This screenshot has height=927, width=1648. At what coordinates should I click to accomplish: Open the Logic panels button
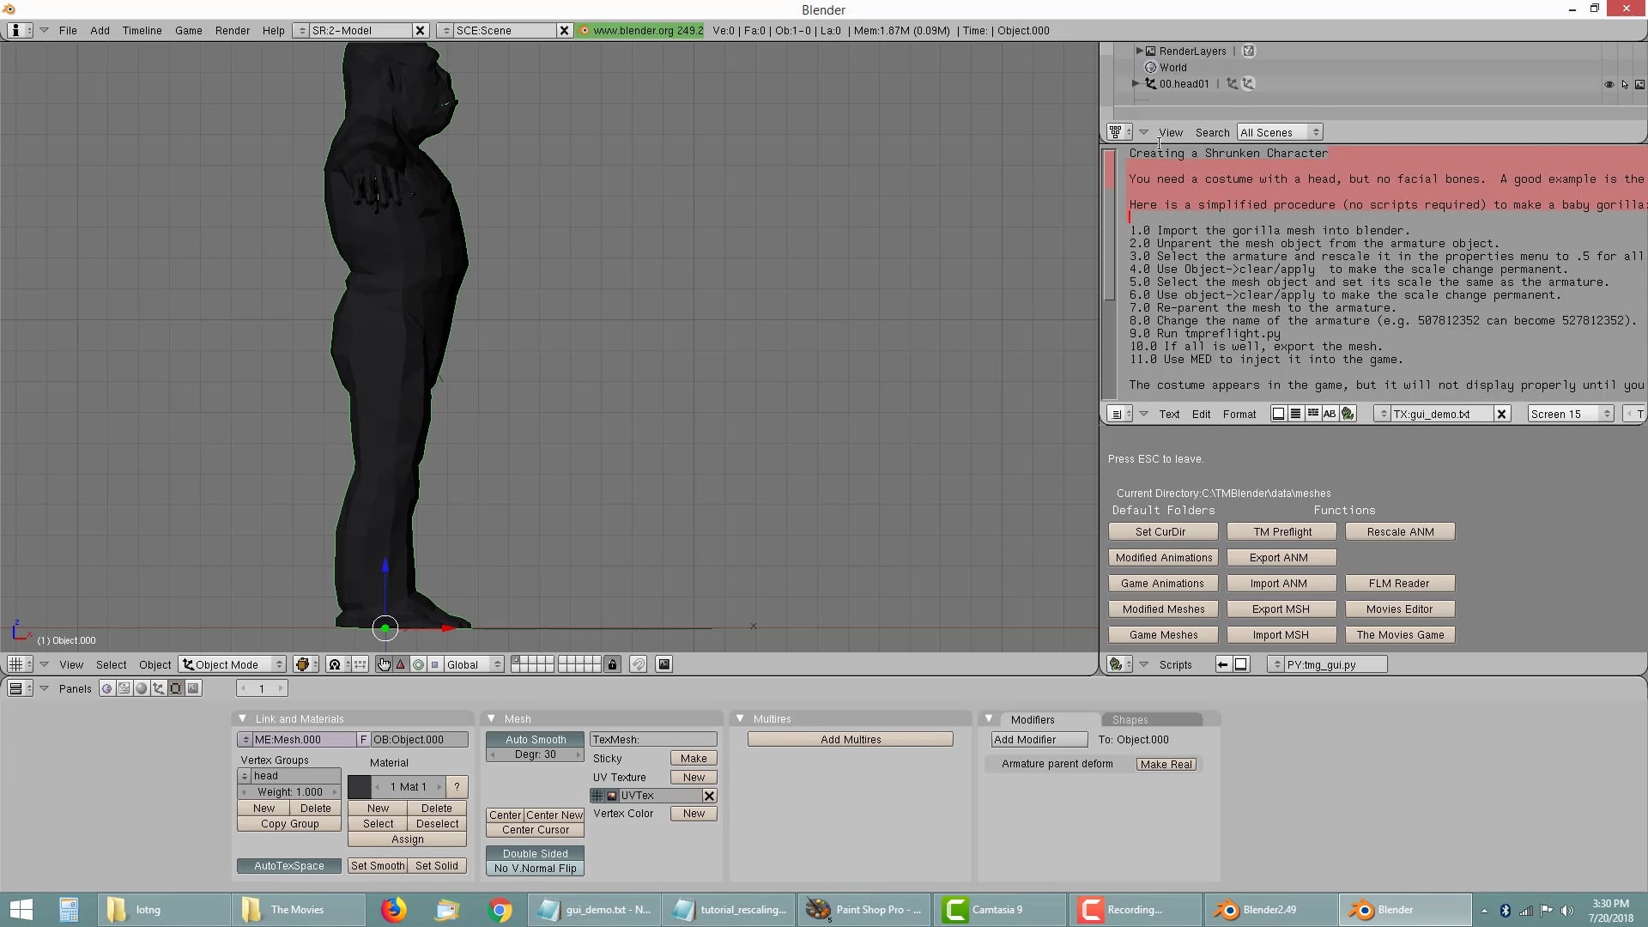[106, 688]
